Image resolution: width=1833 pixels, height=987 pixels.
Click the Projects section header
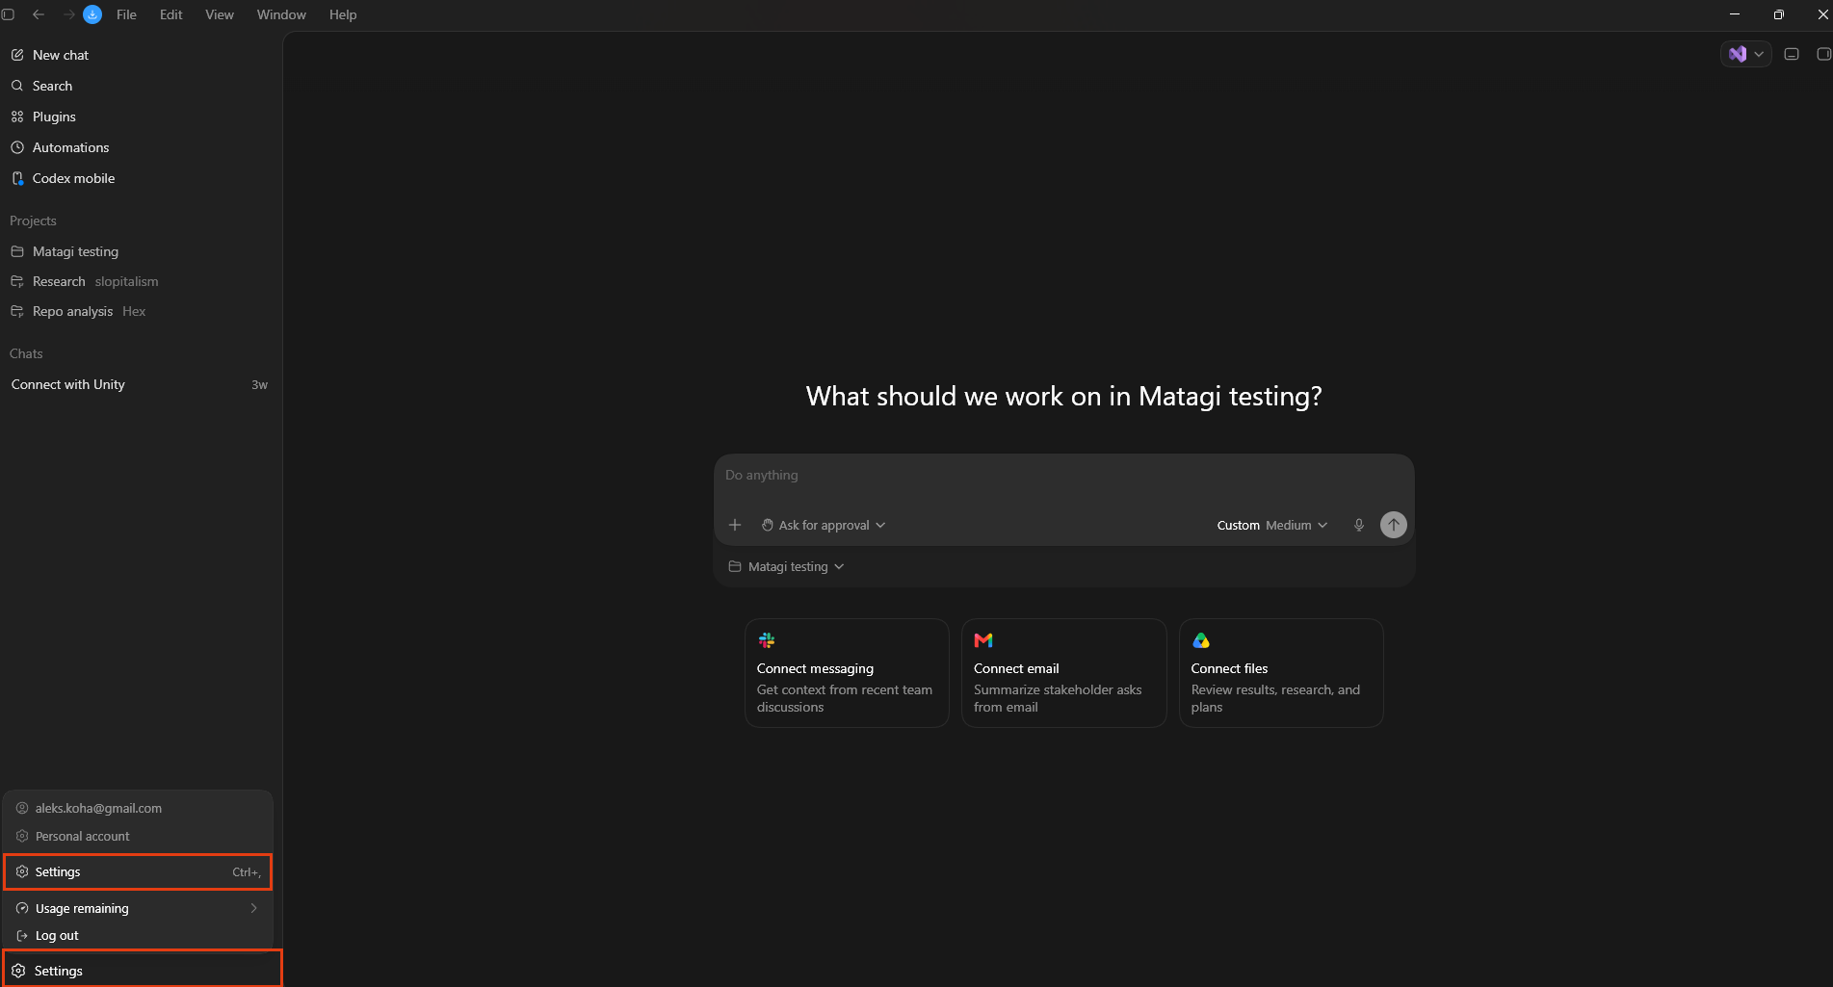33,221
